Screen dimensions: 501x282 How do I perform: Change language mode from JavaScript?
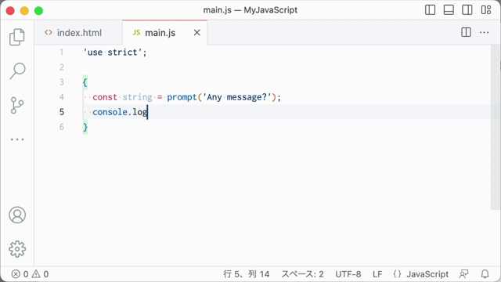427,274
